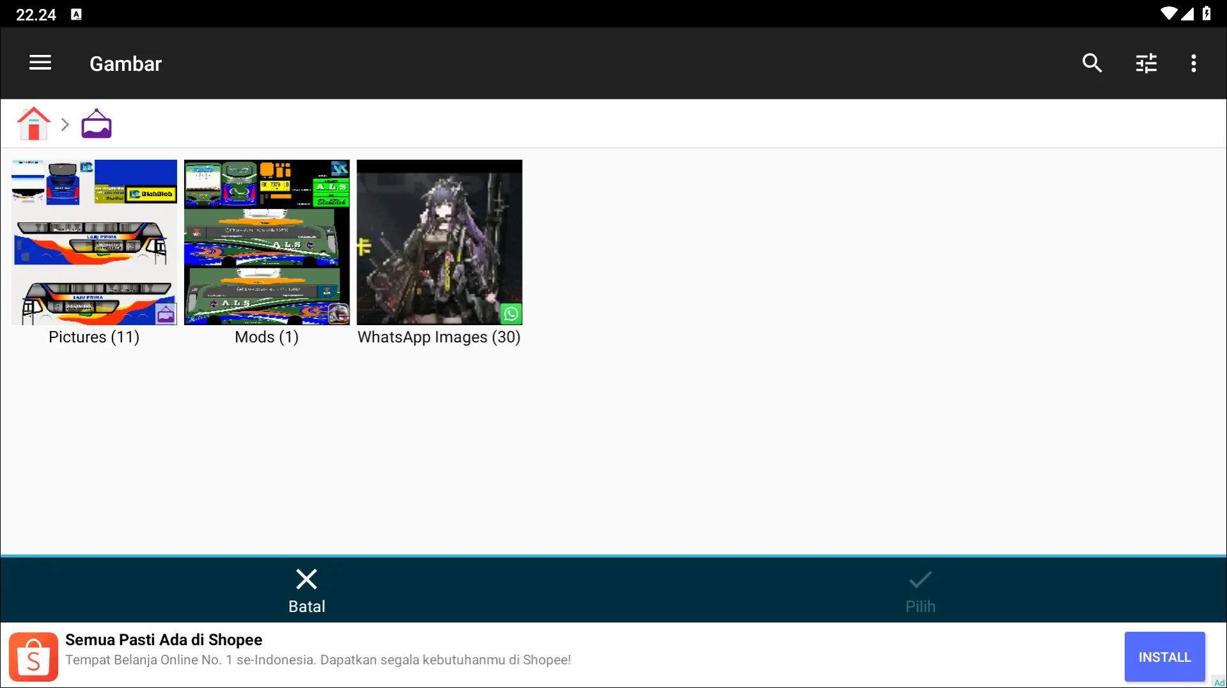Image resolution: width=1227 pixels, height=688 pixels.
Task: Click the WhatsApp badge on thumbnail
Action: tap(511, 314)
